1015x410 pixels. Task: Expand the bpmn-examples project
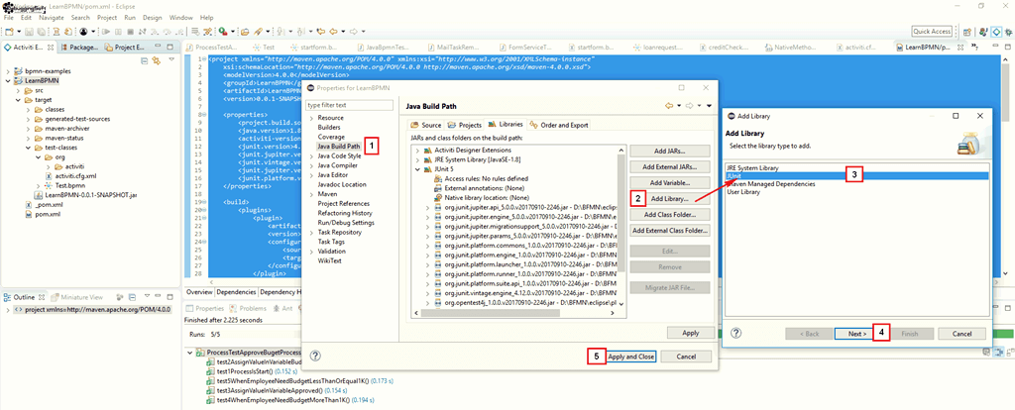[8, 71]
